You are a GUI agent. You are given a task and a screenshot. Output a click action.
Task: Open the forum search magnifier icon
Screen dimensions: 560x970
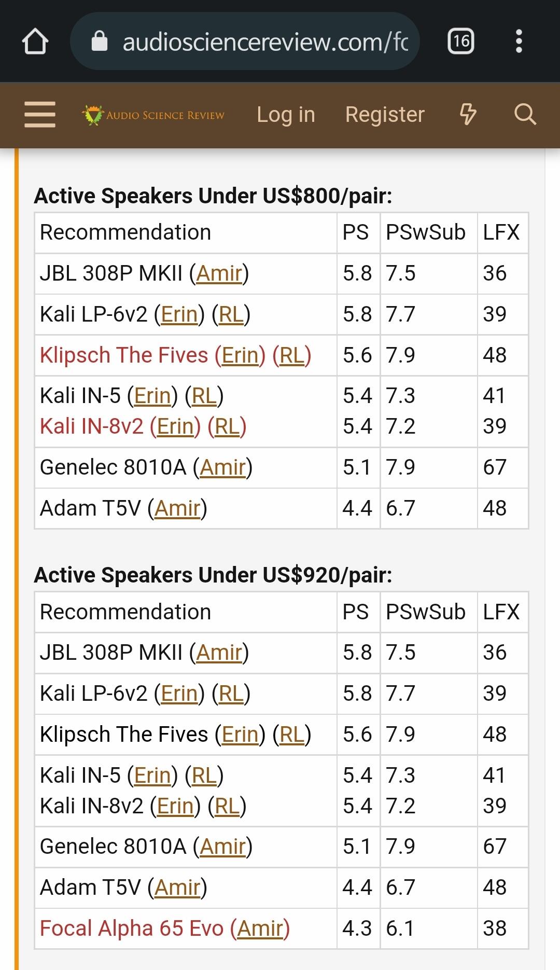point(525,115)
